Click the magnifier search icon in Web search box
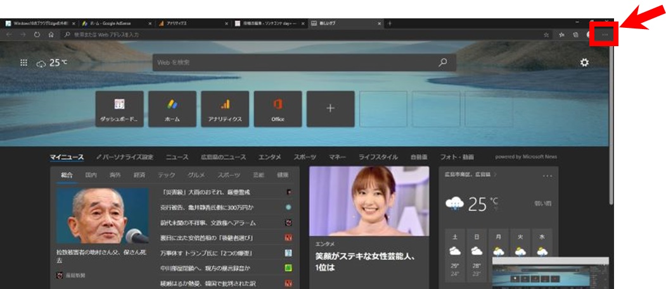Viewport: 666px width, 289px height. (x=443, y=62)
